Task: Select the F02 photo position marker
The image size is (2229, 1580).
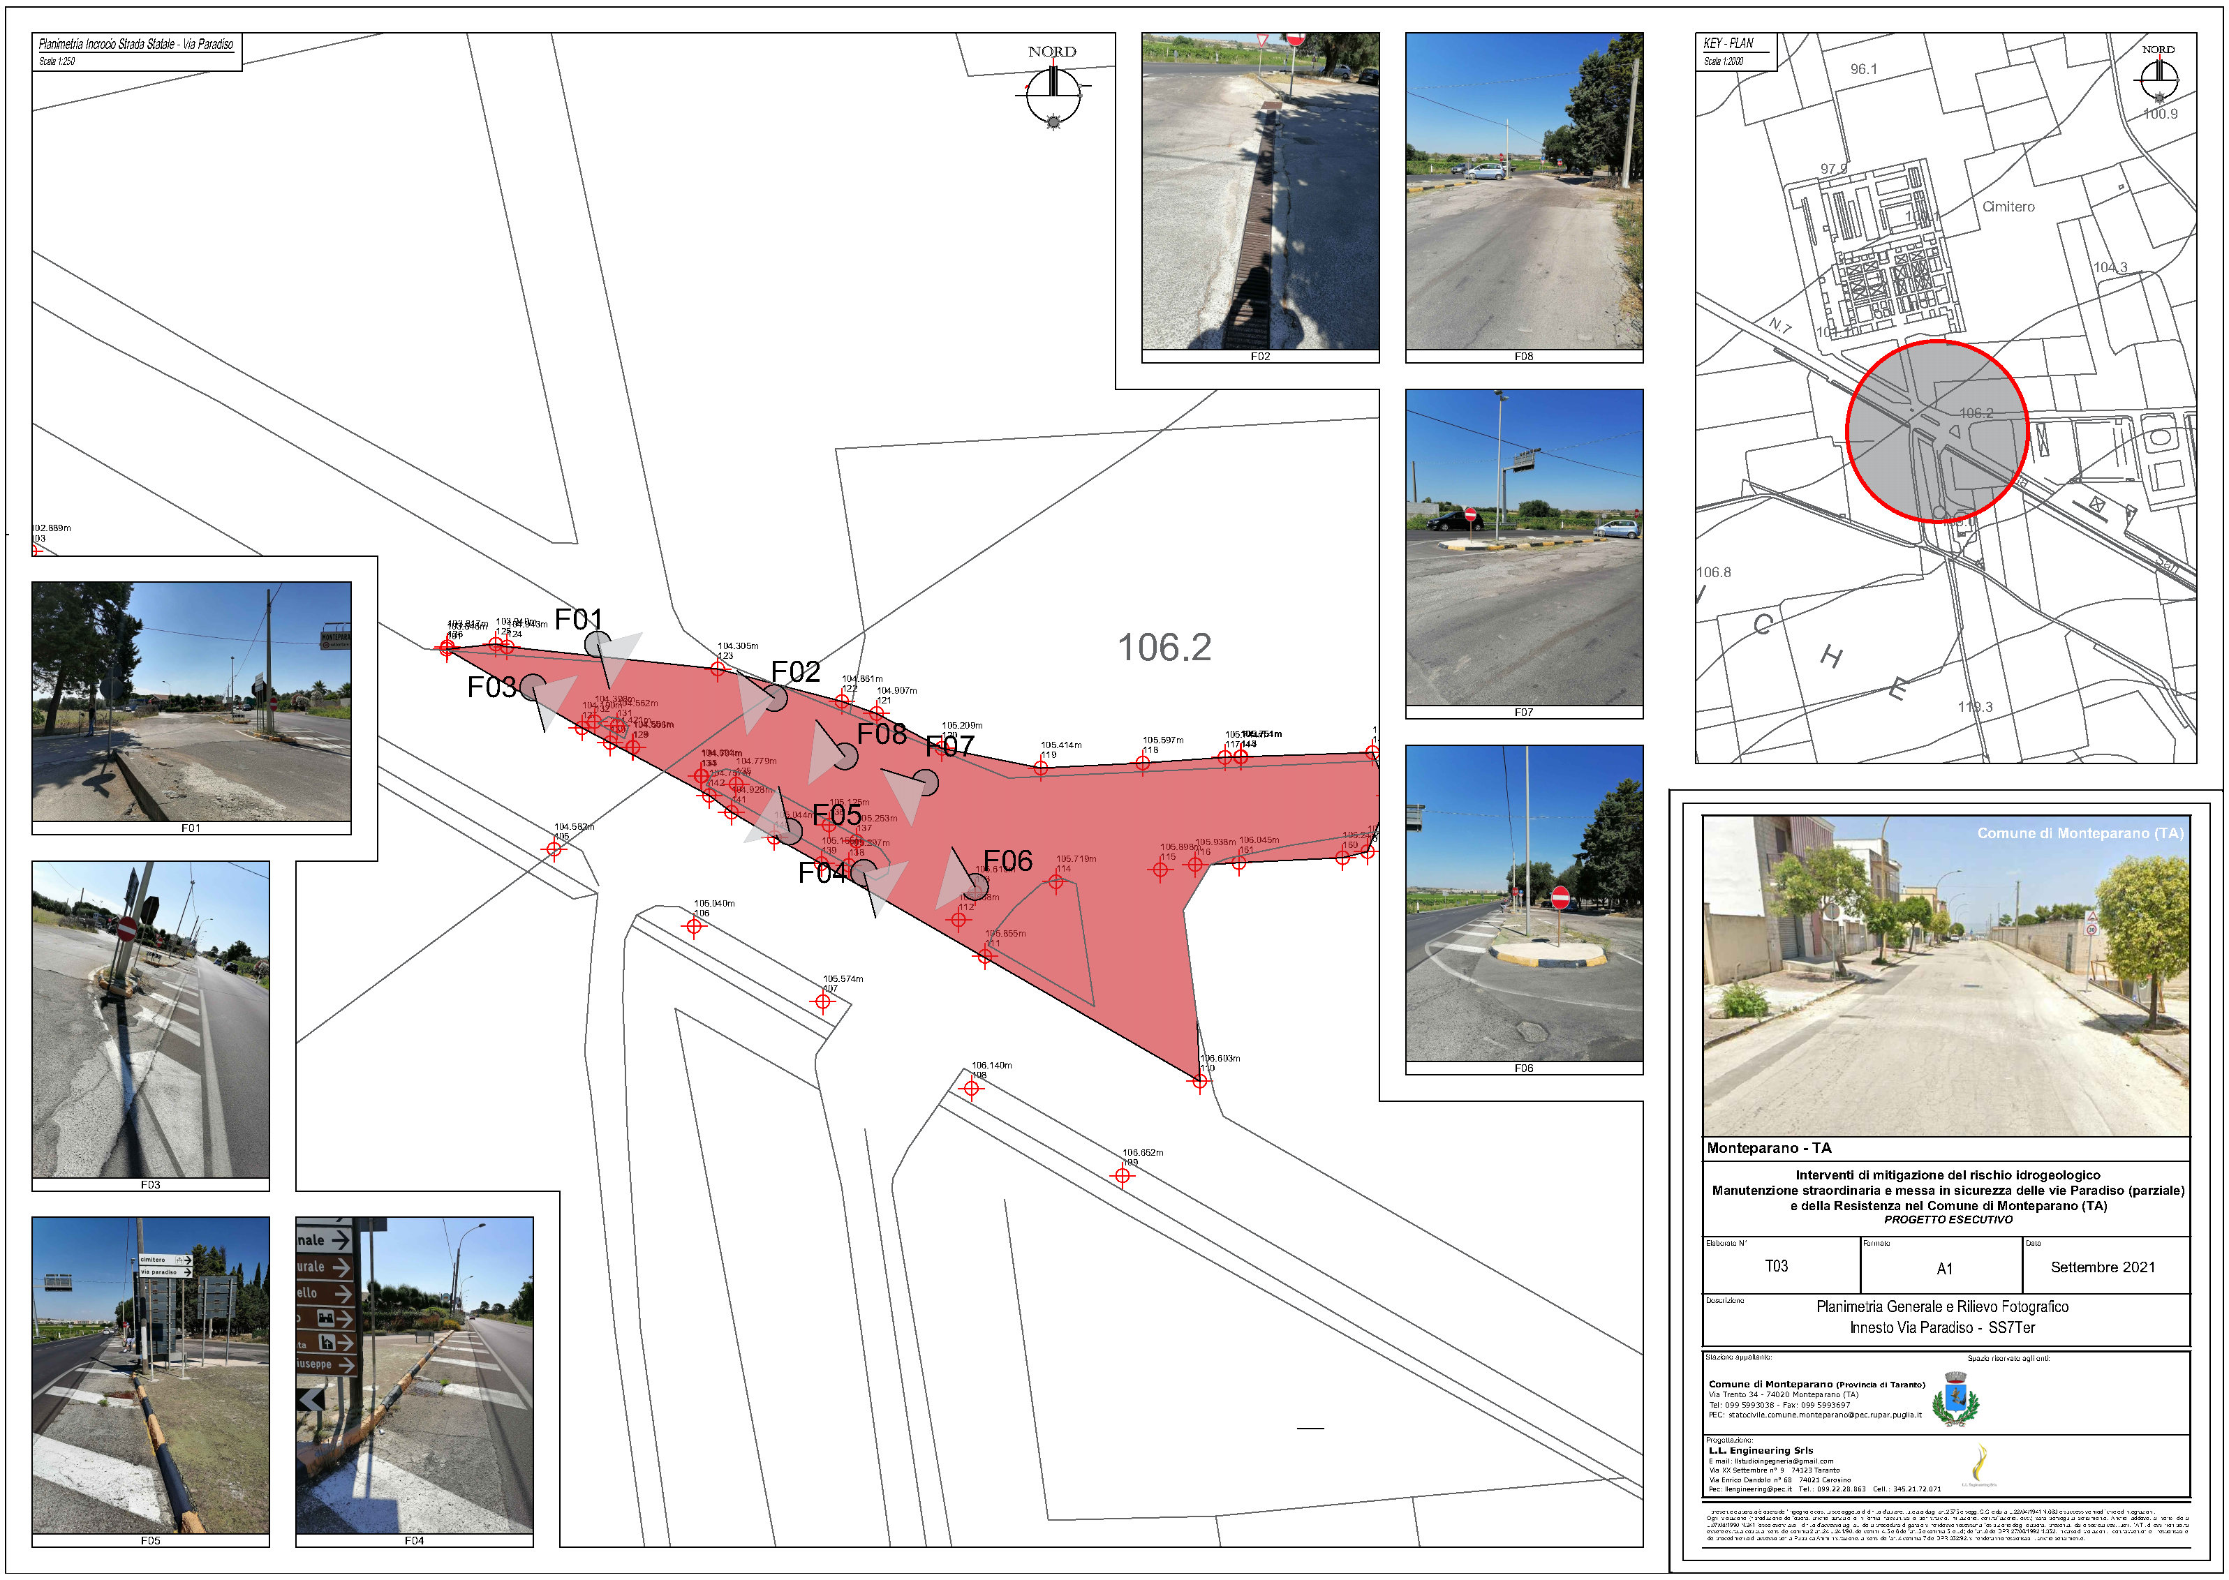Action: 774,698
